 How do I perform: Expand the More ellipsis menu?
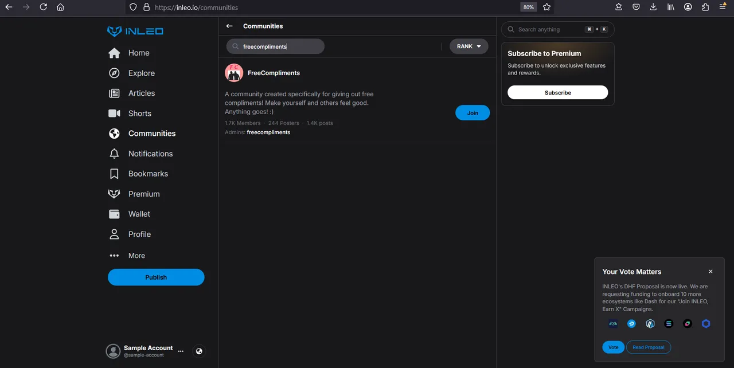(x=114, y=256)
